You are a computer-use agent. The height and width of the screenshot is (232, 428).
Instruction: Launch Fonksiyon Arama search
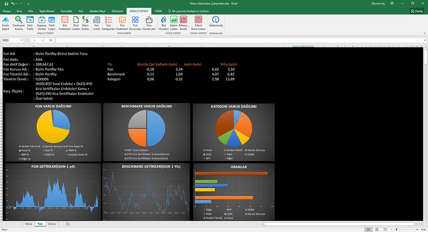tap(18, 23)
